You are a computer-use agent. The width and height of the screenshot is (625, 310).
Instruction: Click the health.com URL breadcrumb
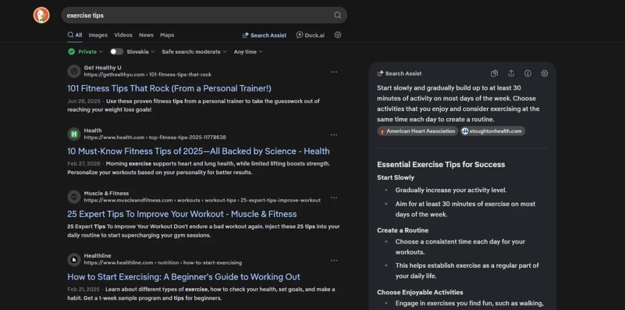pos(154,137)
